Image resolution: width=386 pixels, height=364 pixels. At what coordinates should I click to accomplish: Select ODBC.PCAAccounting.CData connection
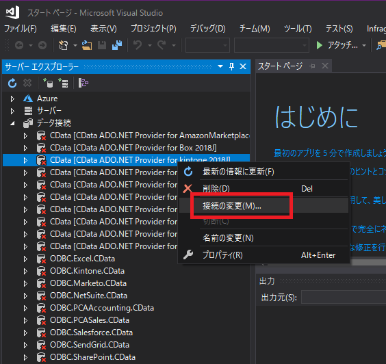(102, 308)
